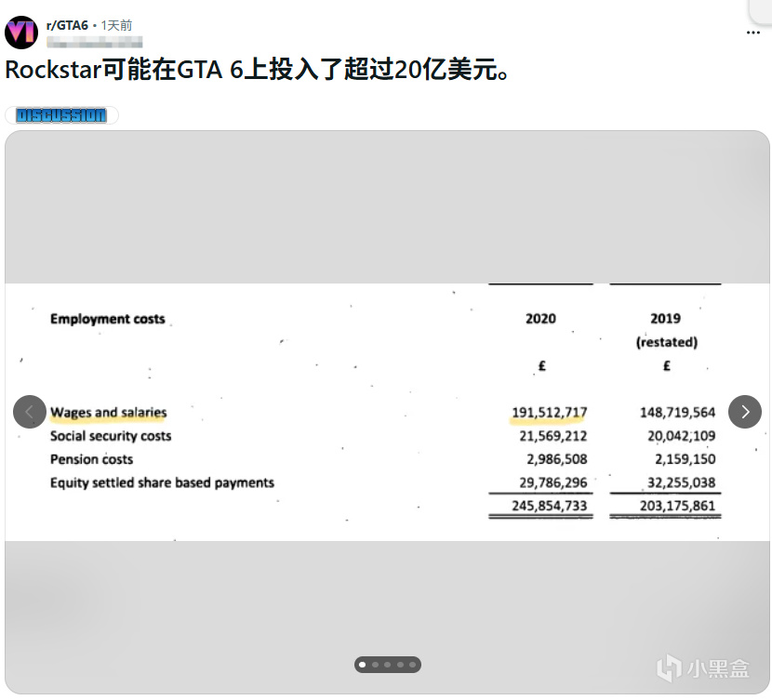Click the 'Wages and salaries' row label
Image resolution: width=772 pixels, height=700 pixels.
click(x=108, y=412)
